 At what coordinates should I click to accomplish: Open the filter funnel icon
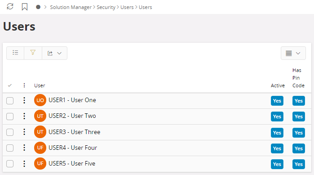coord(33,53)
